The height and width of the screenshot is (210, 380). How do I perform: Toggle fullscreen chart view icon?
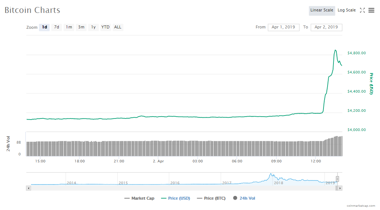tap(362, 10)
